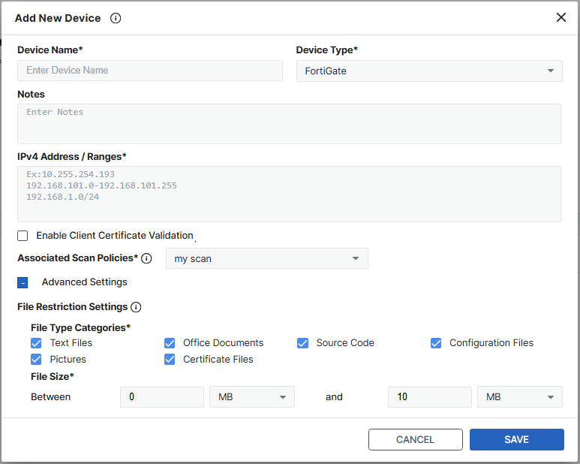580x464 pixels.
Task: Toggle the Source Code checkbox
Action: [x=302, y=343]
